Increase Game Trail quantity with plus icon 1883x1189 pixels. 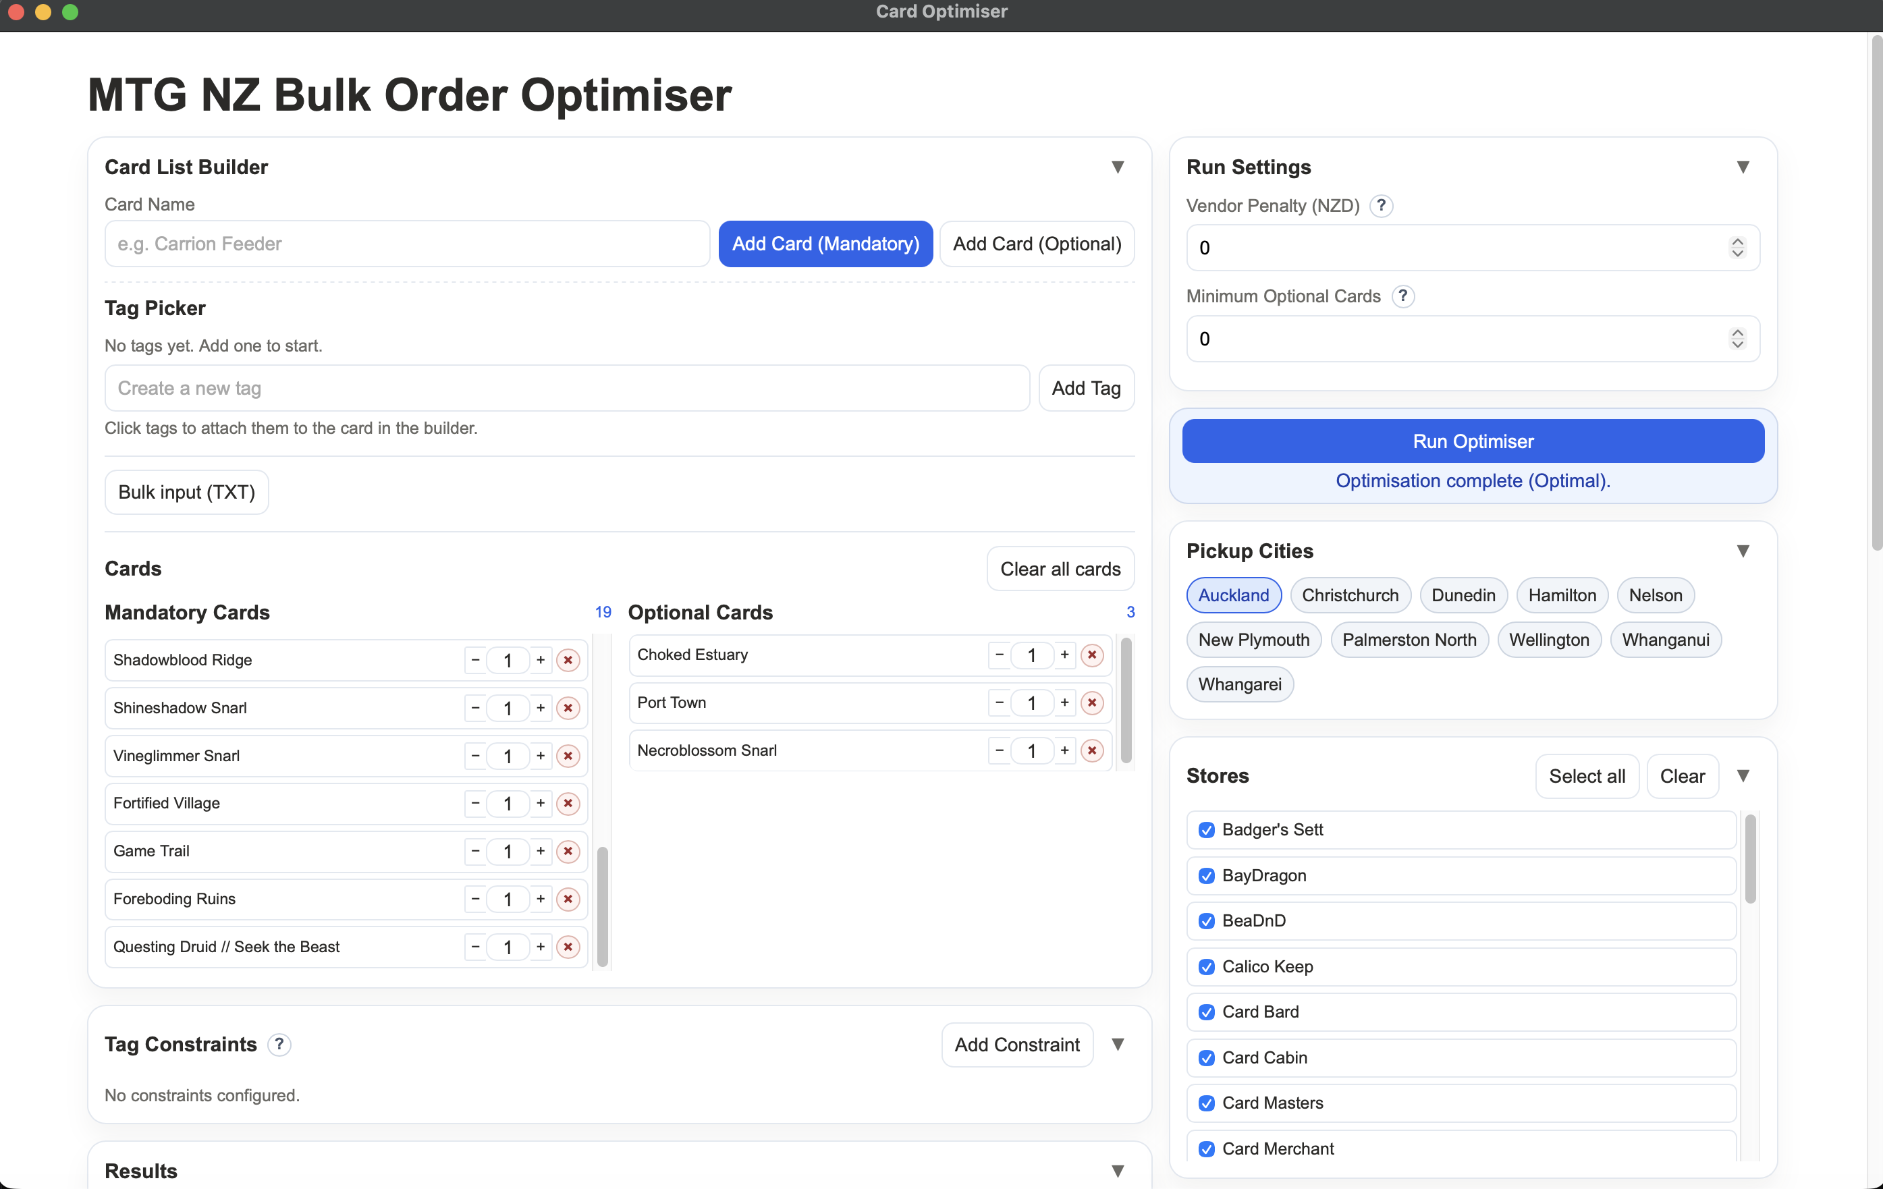point(541,852)
